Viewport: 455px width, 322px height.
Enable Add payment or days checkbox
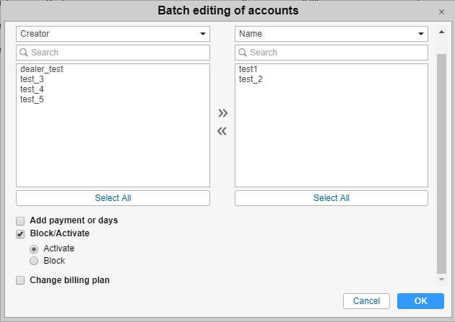point(20,220)
